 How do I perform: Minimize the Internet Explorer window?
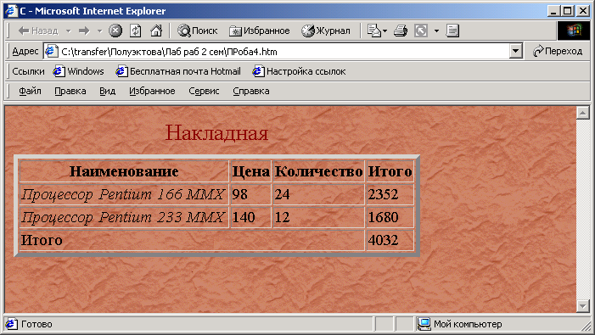coord(553,11)
